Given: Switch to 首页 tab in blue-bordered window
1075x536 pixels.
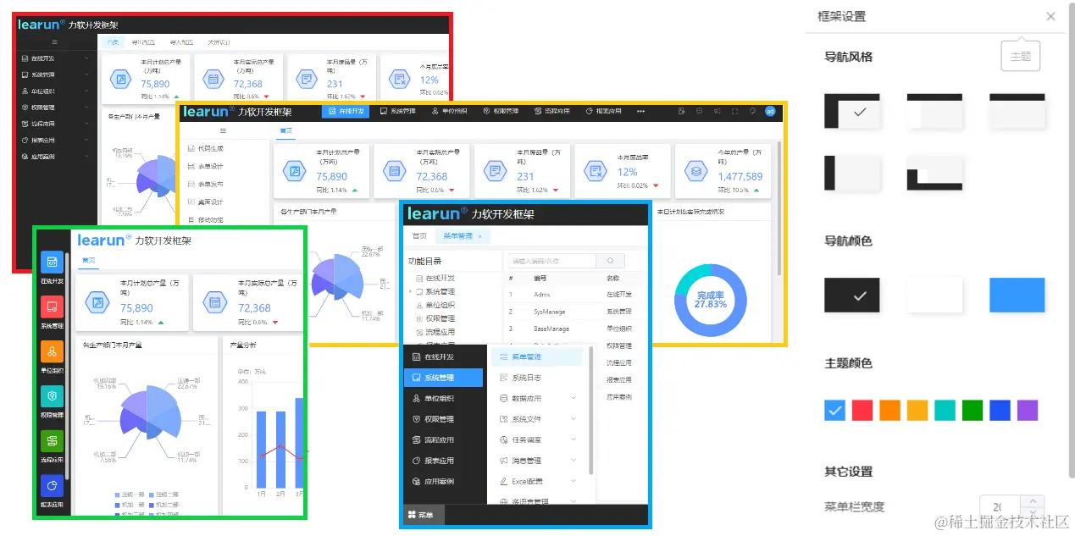Looking at the screenshot, I should pos(419,236).
